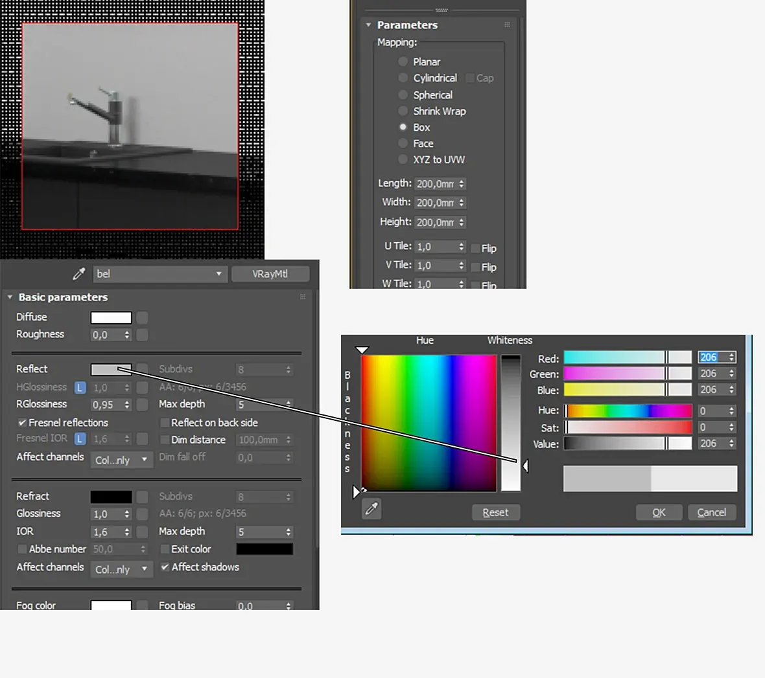Open the Reflect Affect channels dropdown
Viewport: 765px width, 678px height.
pos(121,460)
